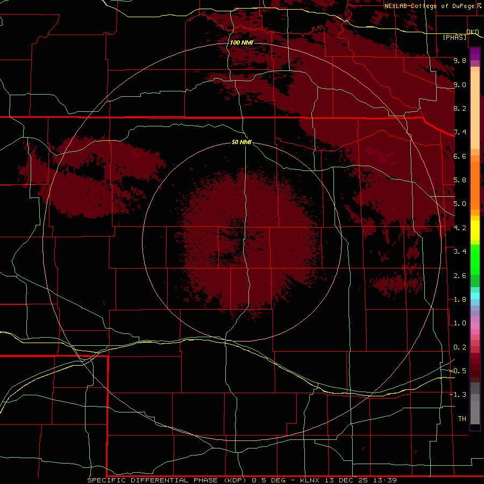Click the 4.2 scale value
This screenshot has height=484, width=484.
pyautogui.click(x=460, y=228)
